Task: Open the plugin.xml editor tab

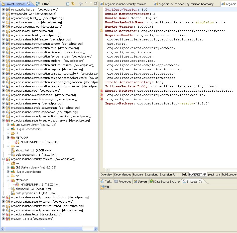Action: pyautogui.click(x=214, y=174)
